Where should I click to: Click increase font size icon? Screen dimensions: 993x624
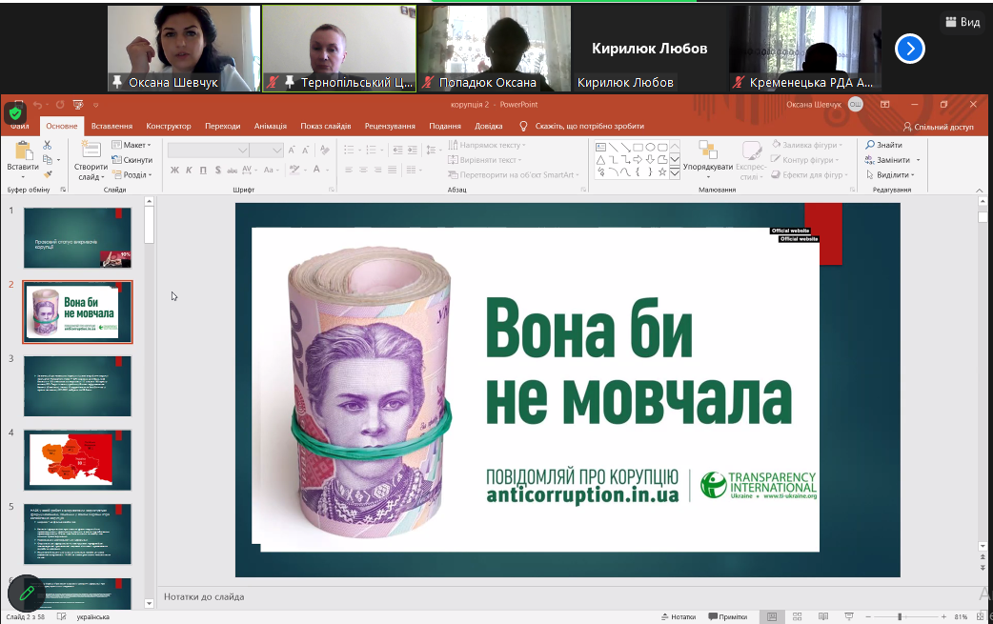coord(292,150)
